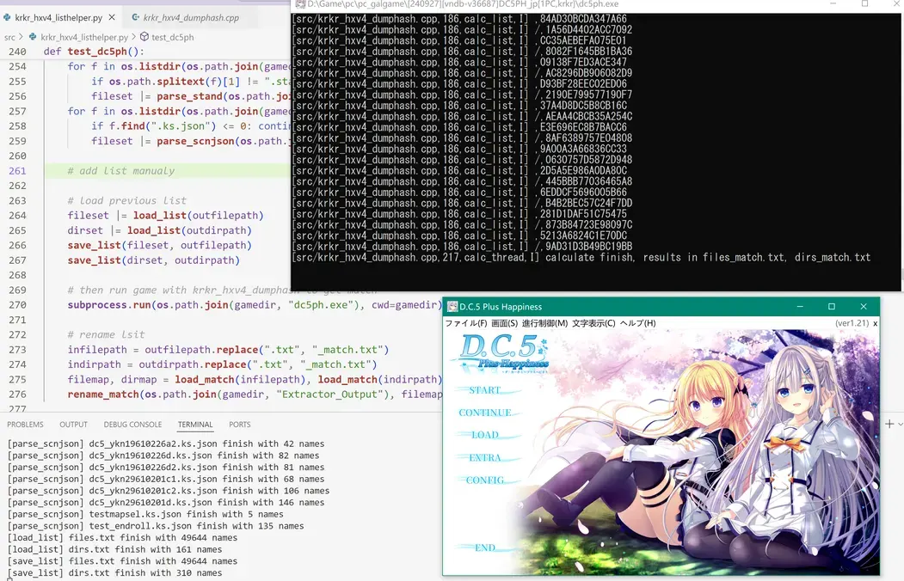Open the OUTPUT panel tab

click(x=74, y=425)
